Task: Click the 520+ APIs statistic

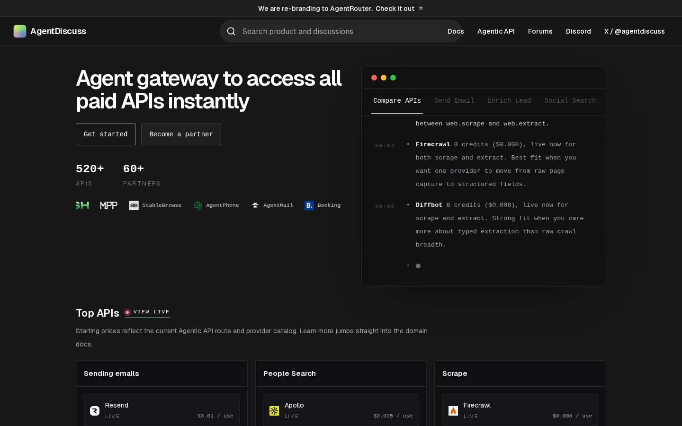Action: point(90,175)
